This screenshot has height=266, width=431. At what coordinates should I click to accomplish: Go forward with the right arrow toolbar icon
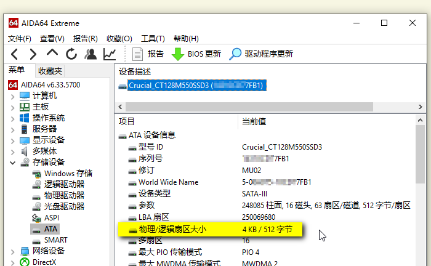point(33,54)
